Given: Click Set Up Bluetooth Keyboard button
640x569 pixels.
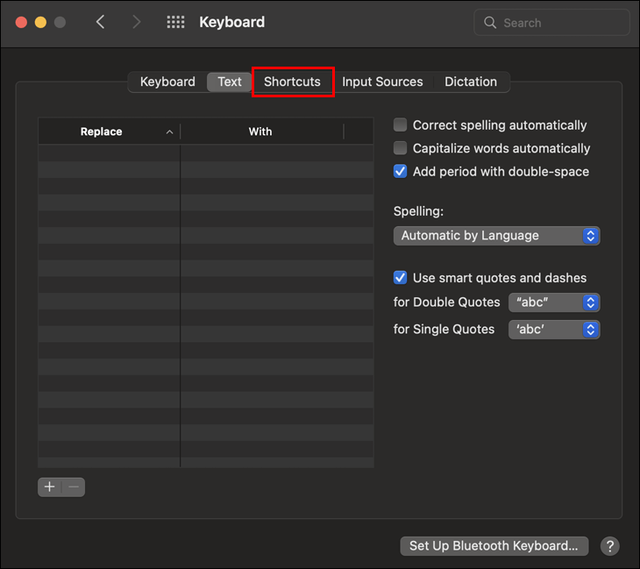Looking at the screenshot, I should 494,546.
